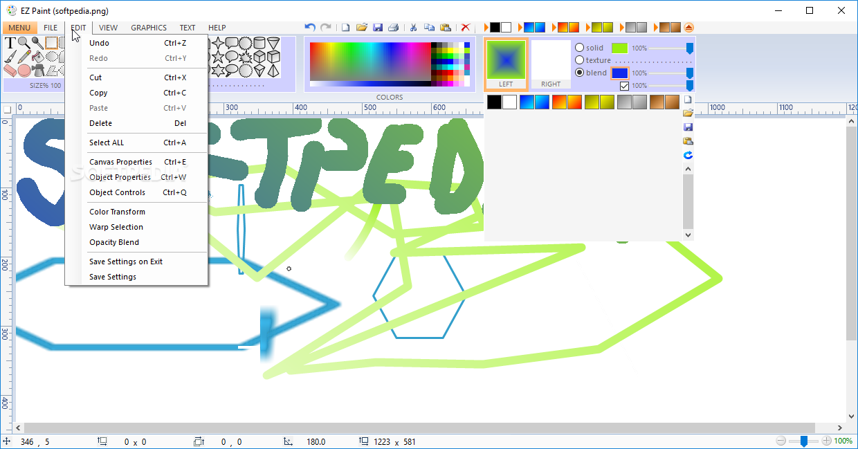The width and height of the screenshot is (858, 449).
Task: Expand the red-orange gradient preset arrow
Action: (x=554, y=28)
